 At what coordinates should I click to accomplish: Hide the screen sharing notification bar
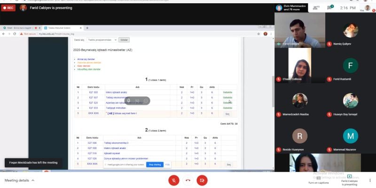[x=167, y=165]
